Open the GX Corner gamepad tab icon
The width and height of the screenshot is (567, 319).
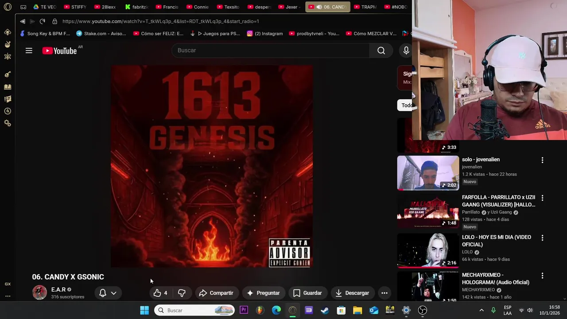coord(23,7)
